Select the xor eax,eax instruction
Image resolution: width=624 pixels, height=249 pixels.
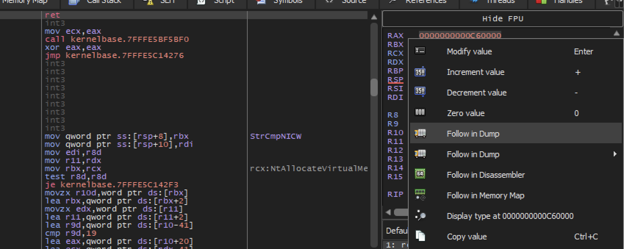pyautogui.click(x=73, y=47)
